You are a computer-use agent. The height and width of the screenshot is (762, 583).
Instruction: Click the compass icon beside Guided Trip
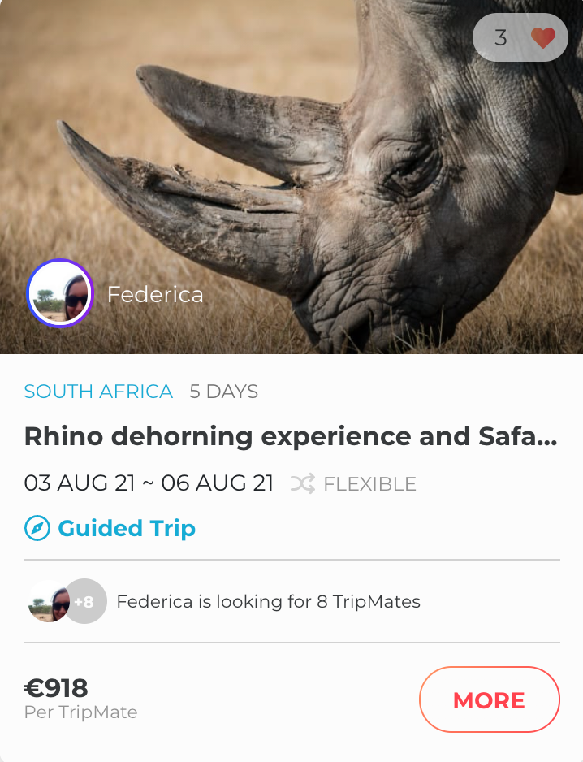pyautogui.click(x=37, y=529)
